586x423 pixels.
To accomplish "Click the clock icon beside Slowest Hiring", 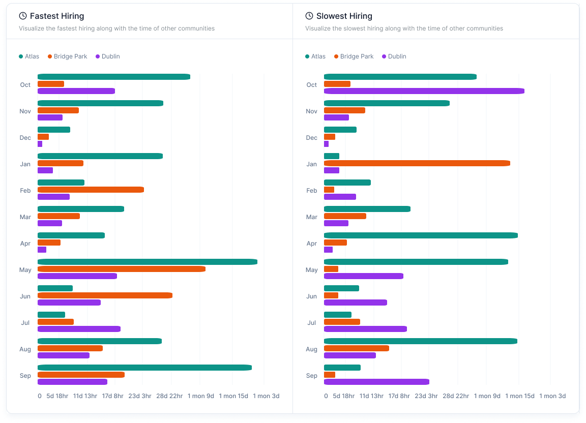I will [309, 16].
